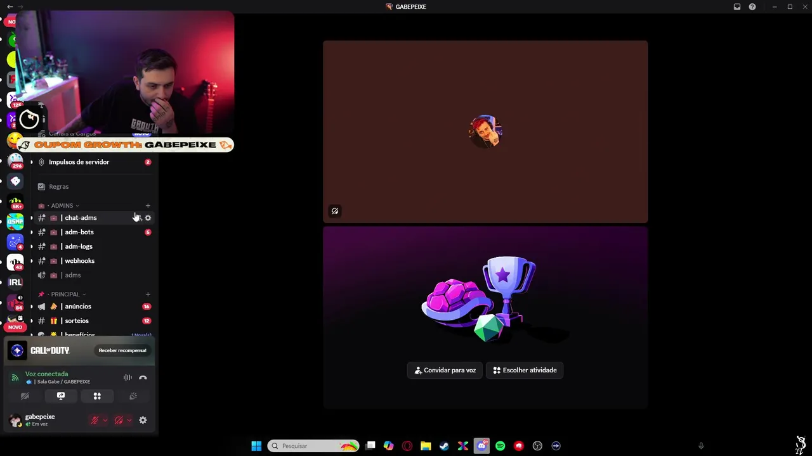
Task: Open user settings gear
Action: [143, 420]
